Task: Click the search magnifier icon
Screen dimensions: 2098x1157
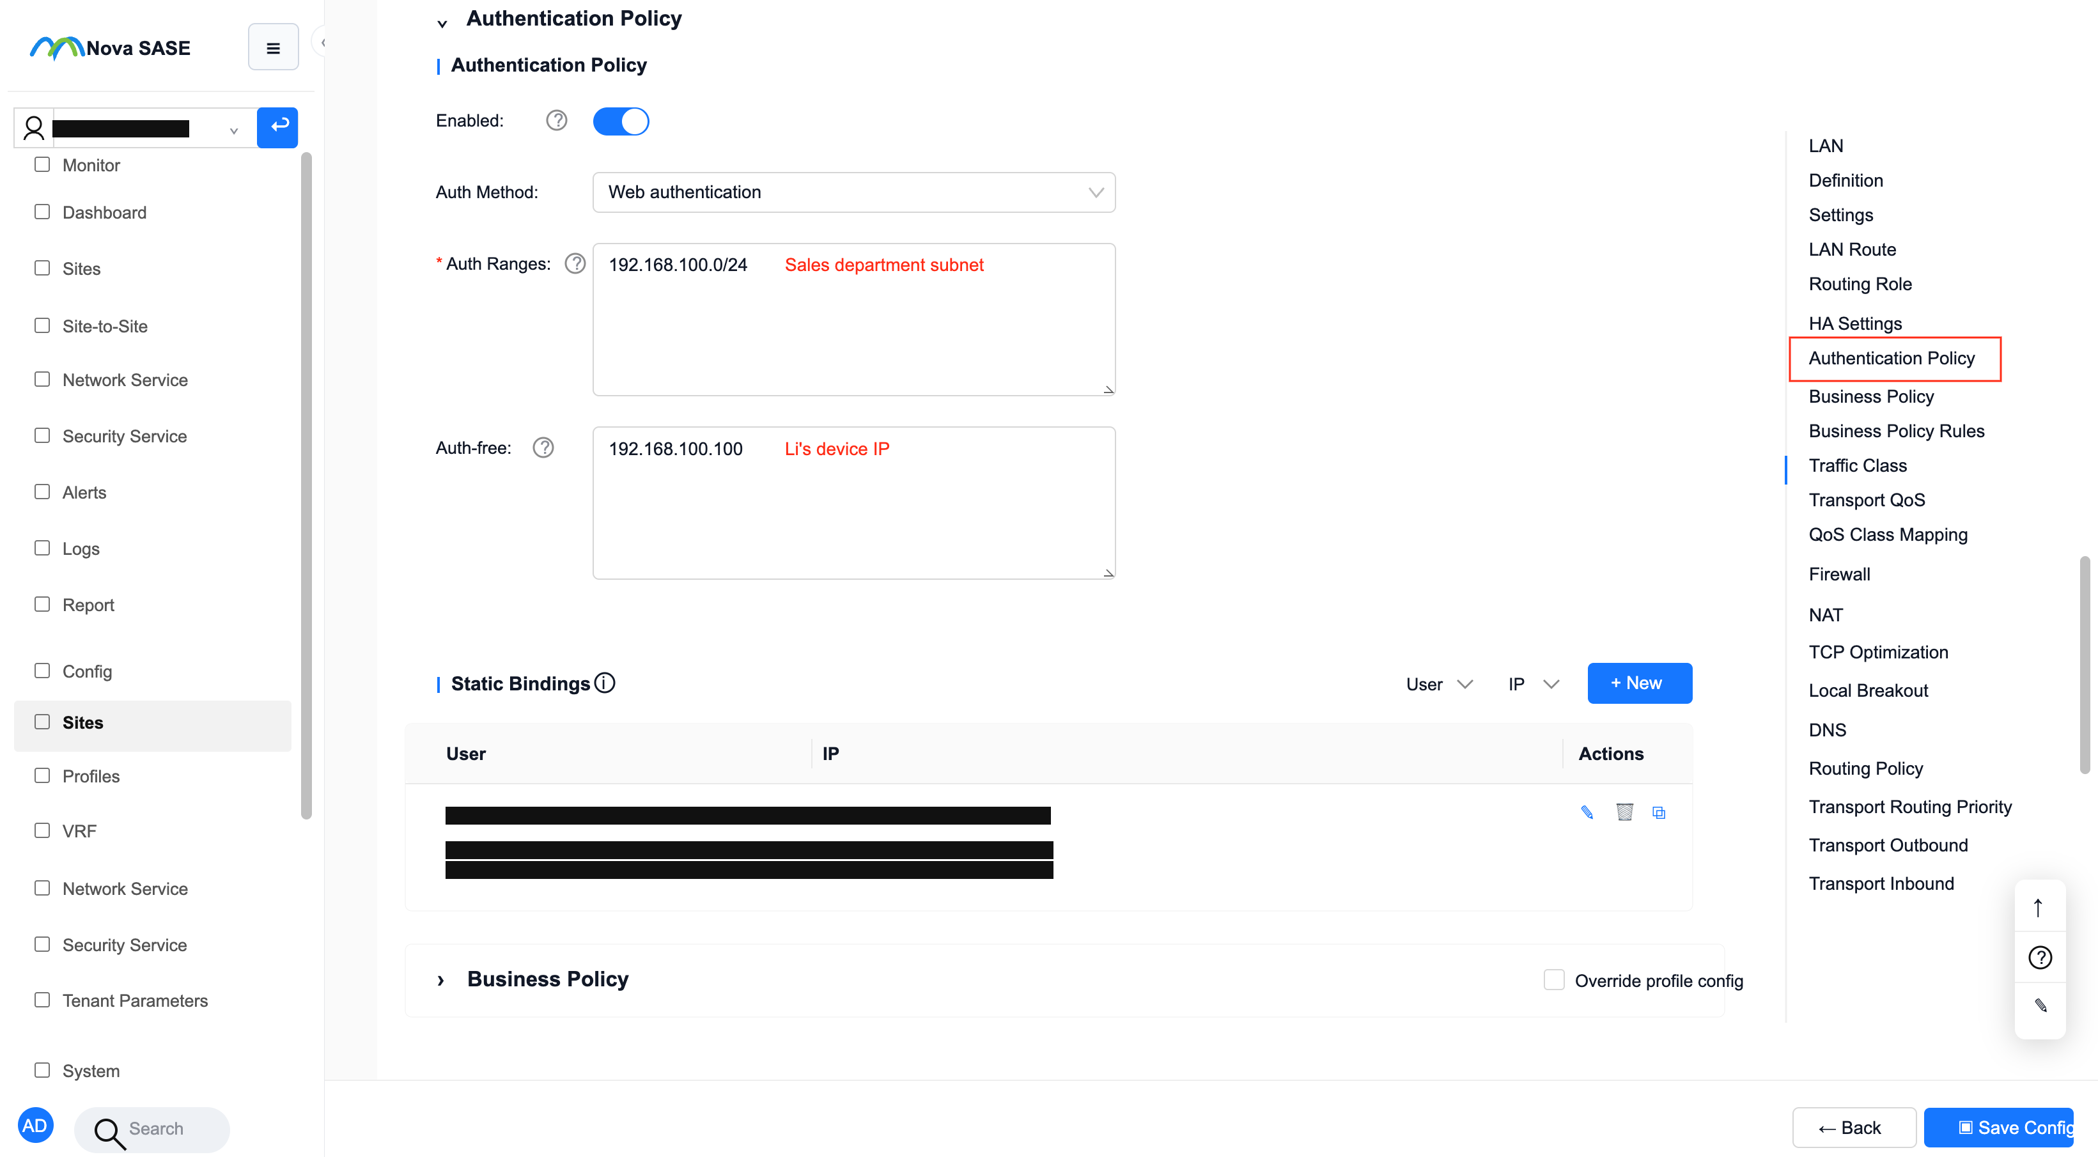Action: click(x=109, y=1133)
